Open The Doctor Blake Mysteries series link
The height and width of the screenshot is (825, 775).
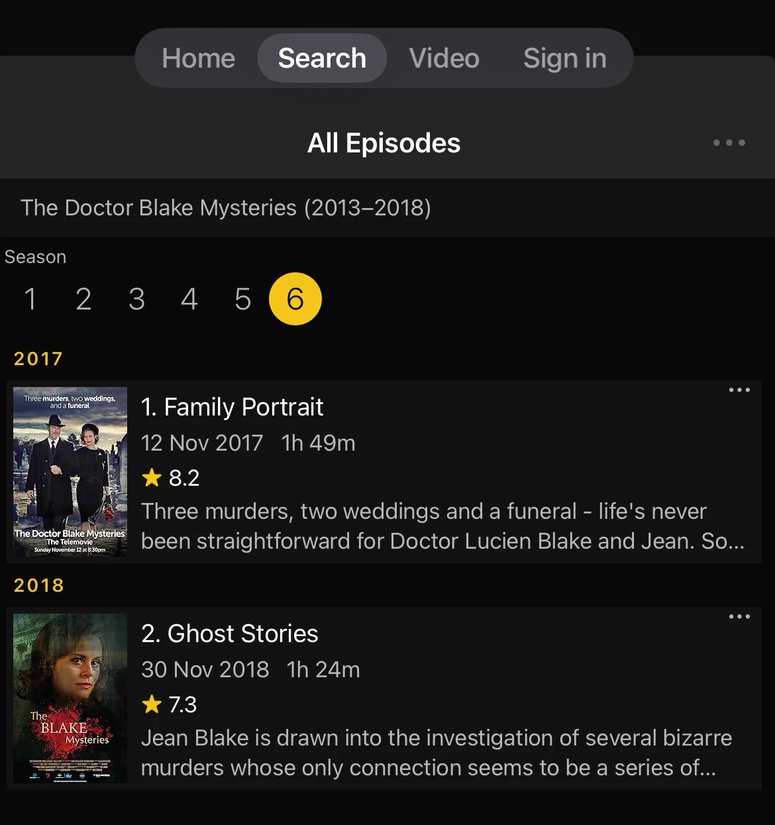click(226, 208)
